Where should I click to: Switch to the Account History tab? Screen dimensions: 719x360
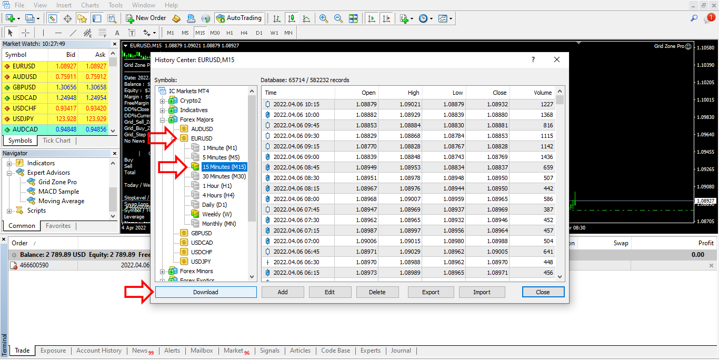[99, 351]
